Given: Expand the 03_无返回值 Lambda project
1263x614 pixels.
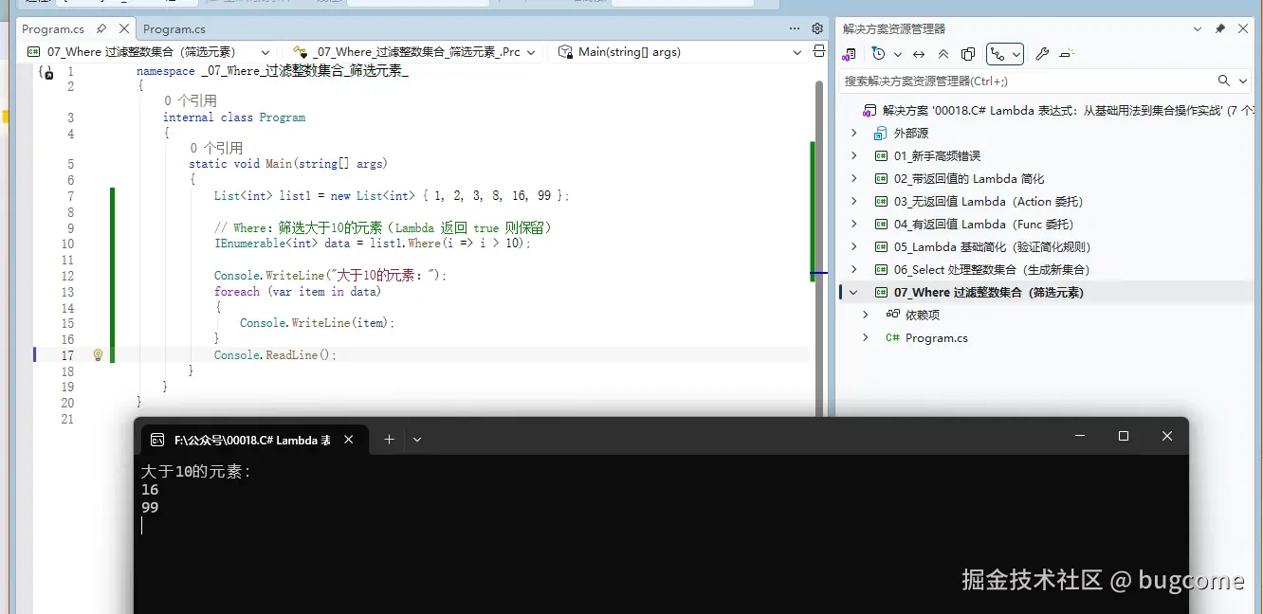Looking at the screenshot, I should click(x=853, y=201).
